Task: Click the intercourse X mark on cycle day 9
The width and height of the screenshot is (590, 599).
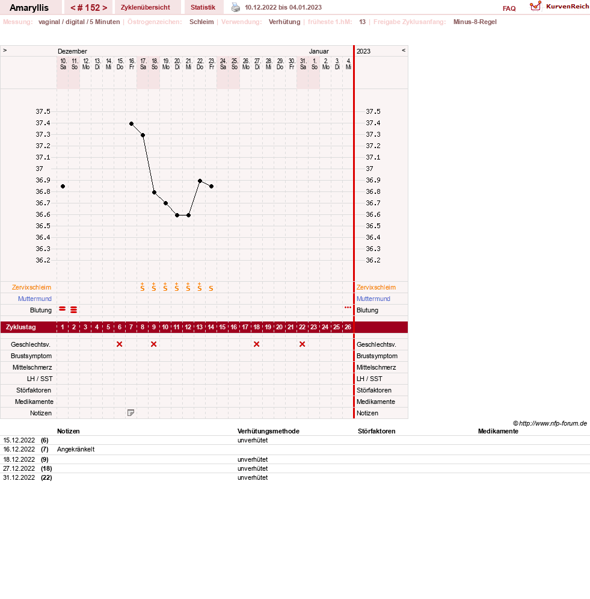Action: [154, 344]
